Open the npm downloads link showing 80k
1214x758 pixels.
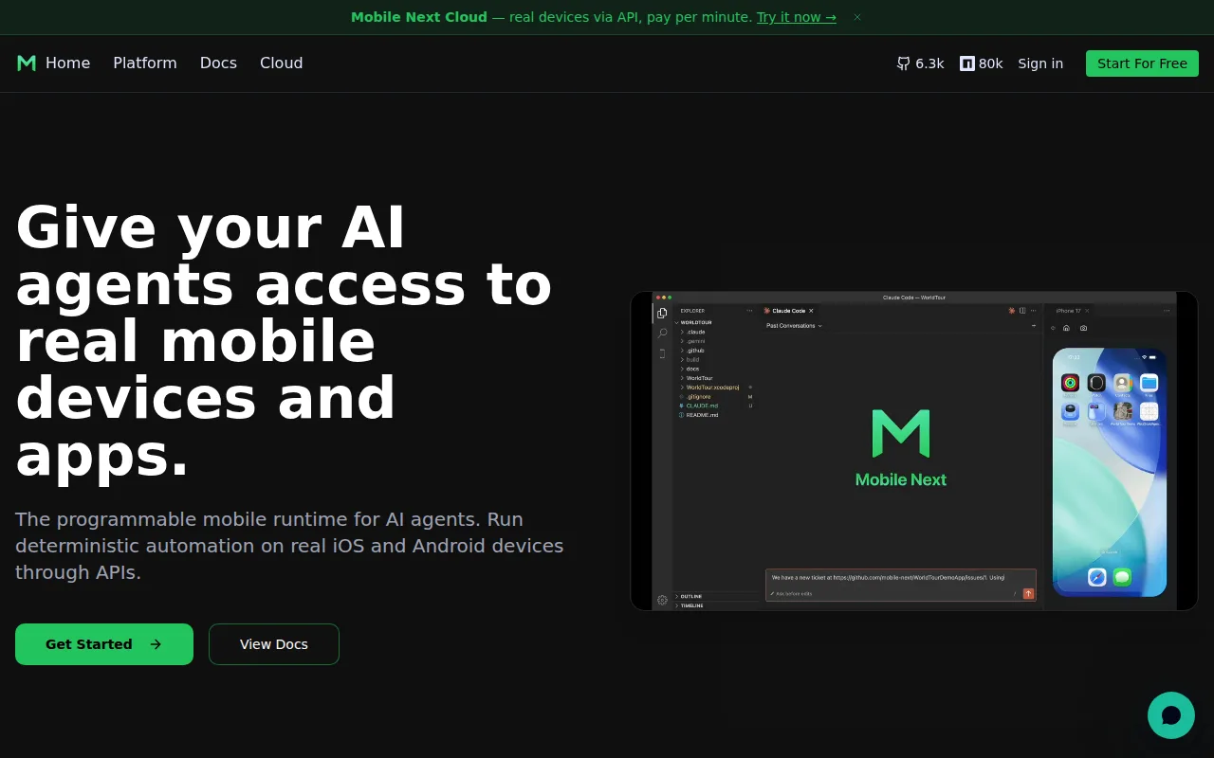(x=981, y=63)
